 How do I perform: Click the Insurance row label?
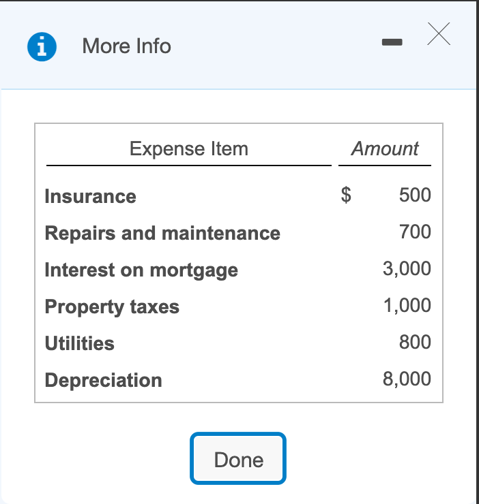pyautogui.click(x=90, y=197)
